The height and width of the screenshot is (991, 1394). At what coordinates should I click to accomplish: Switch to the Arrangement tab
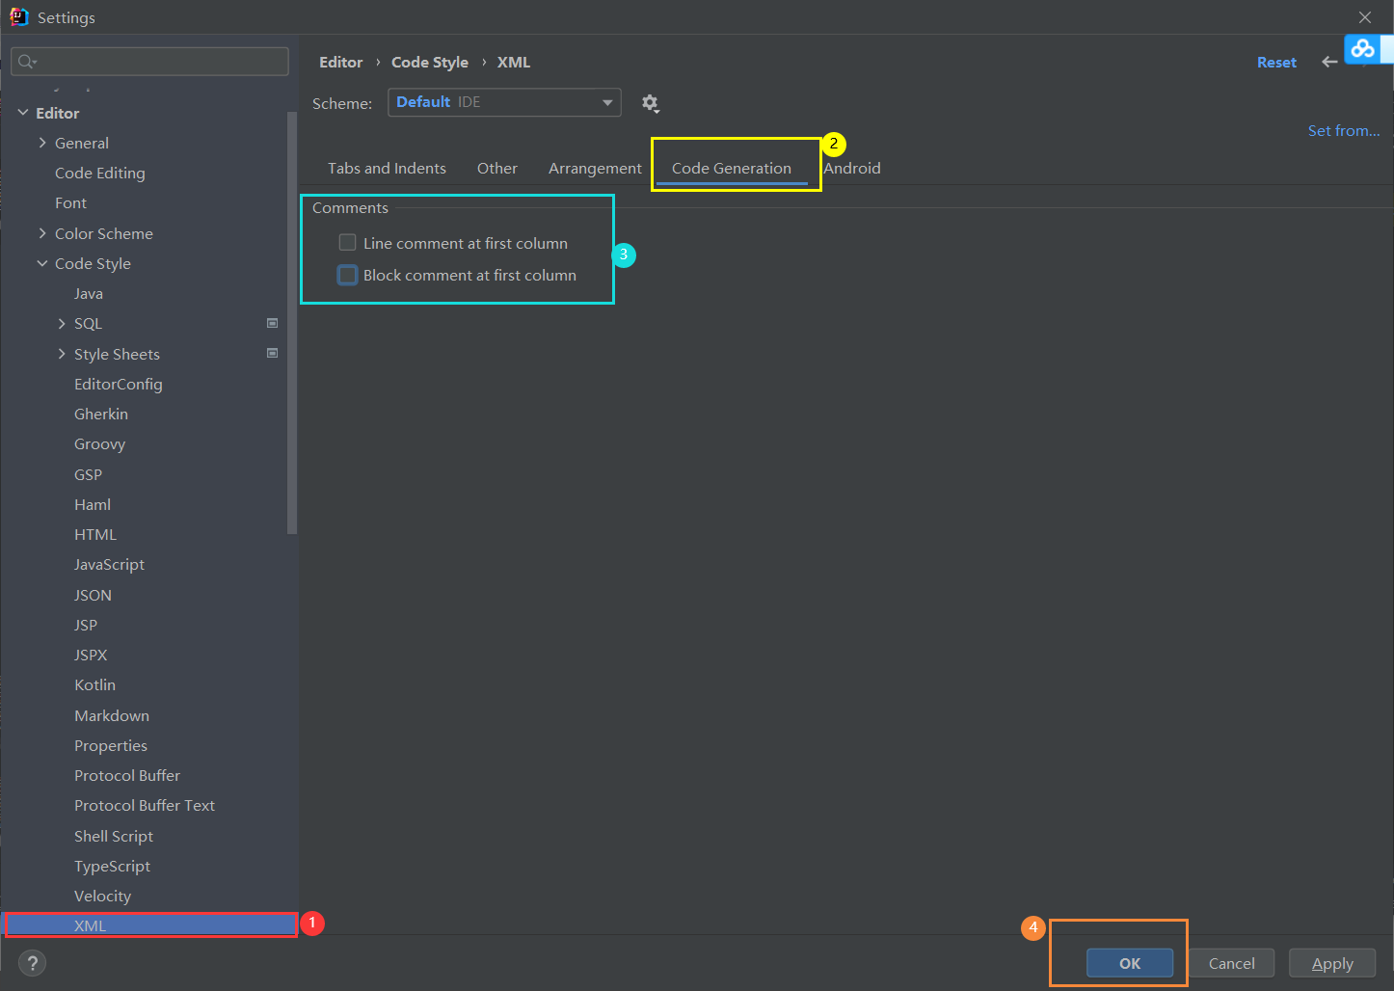click(x=595, y=168)
